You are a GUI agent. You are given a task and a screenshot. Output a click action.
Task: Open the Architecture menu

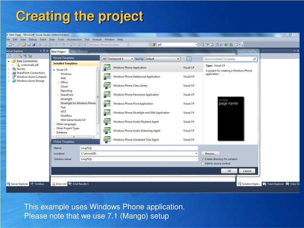[74, 39]
